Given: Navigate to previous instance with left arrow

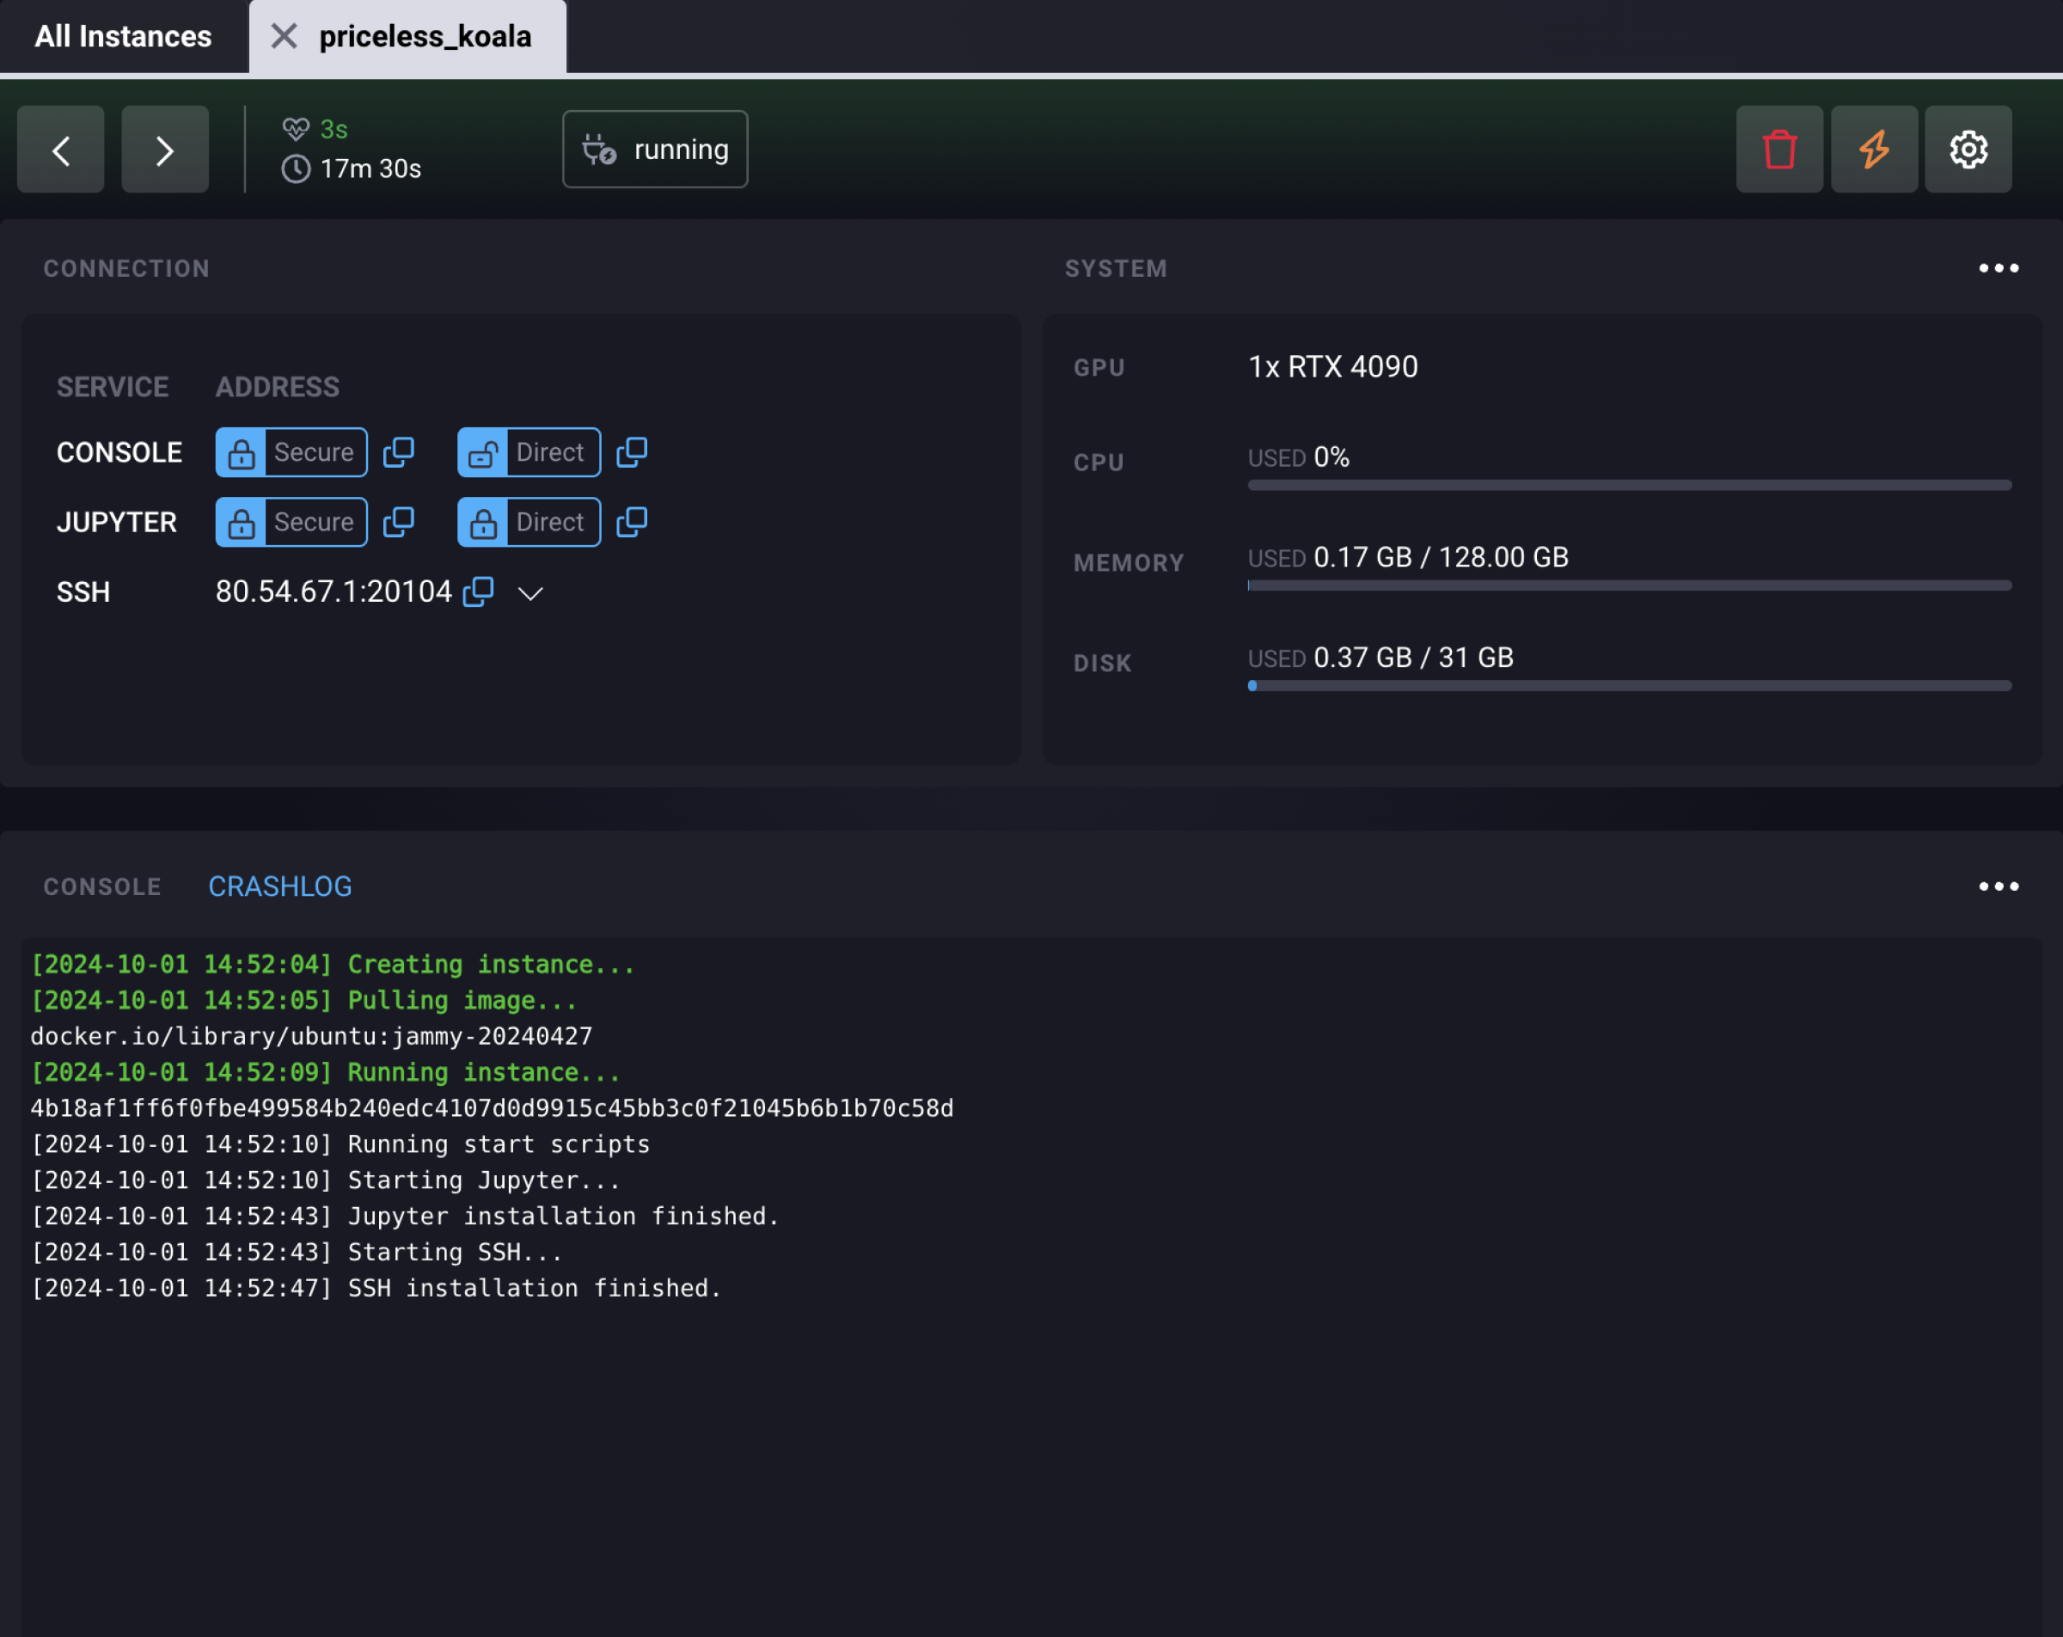Looking at the screenshot, I should click(60, 150).
